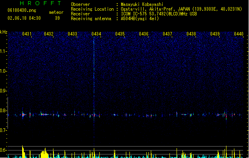Click the 0431 time marker

(27, 34)
